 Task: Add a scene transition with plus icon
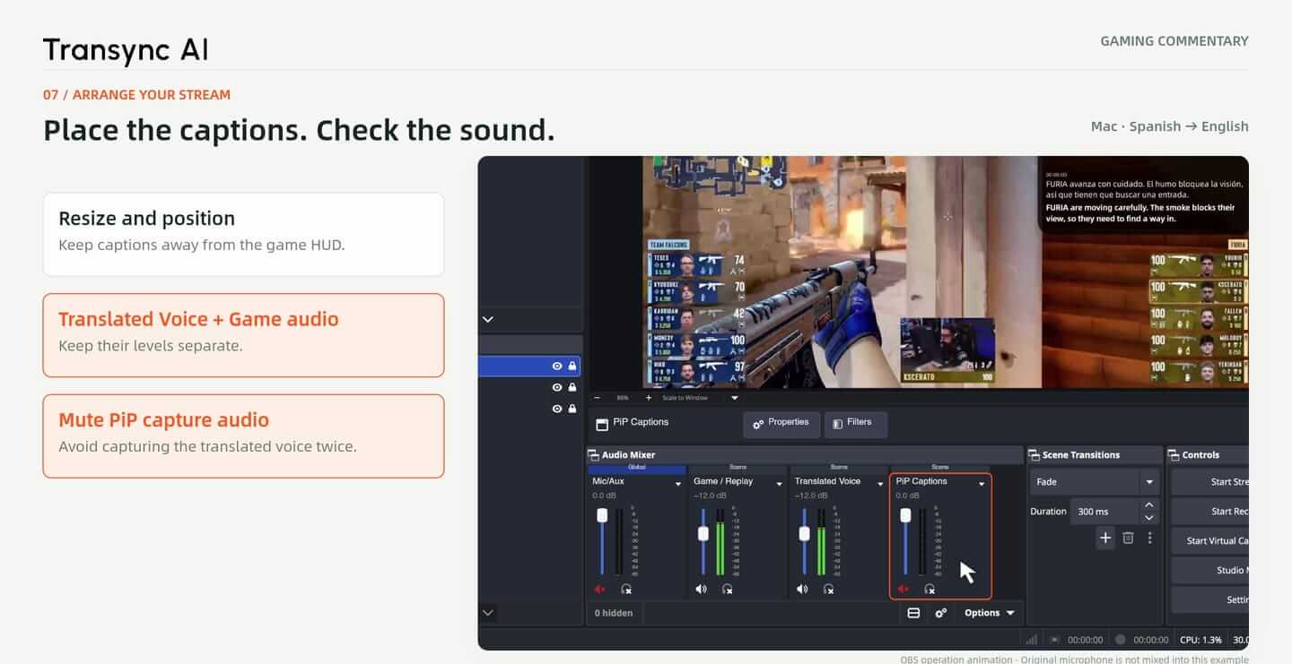click(1105, 538)
